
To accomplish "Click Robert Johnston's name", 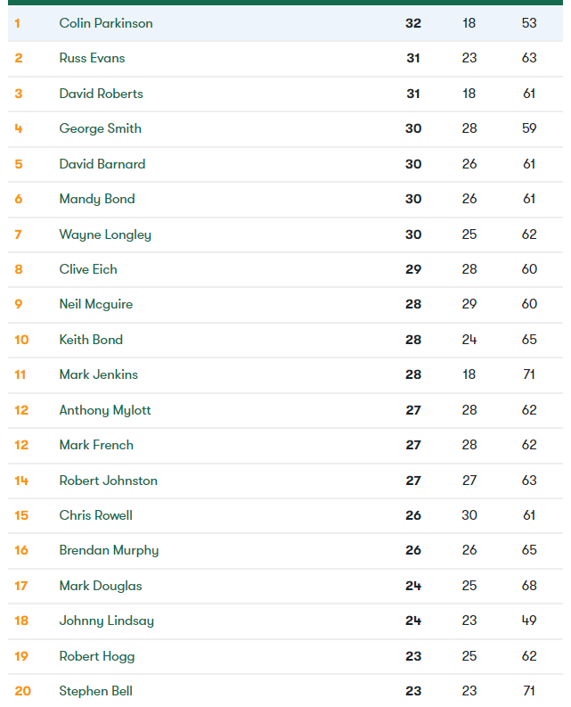I will click(108, 481).
